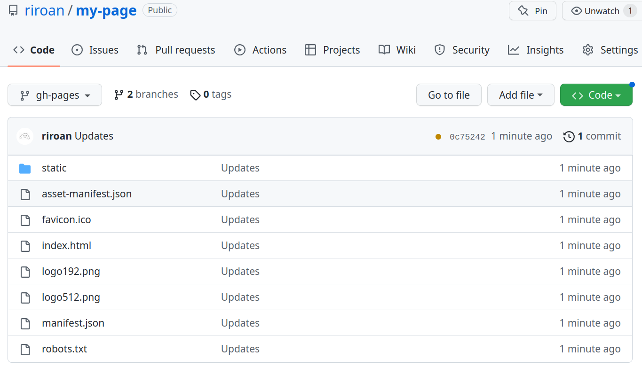Open the Pull requests tab
This screenshot has height=367, width=642.
coord(176,50)
